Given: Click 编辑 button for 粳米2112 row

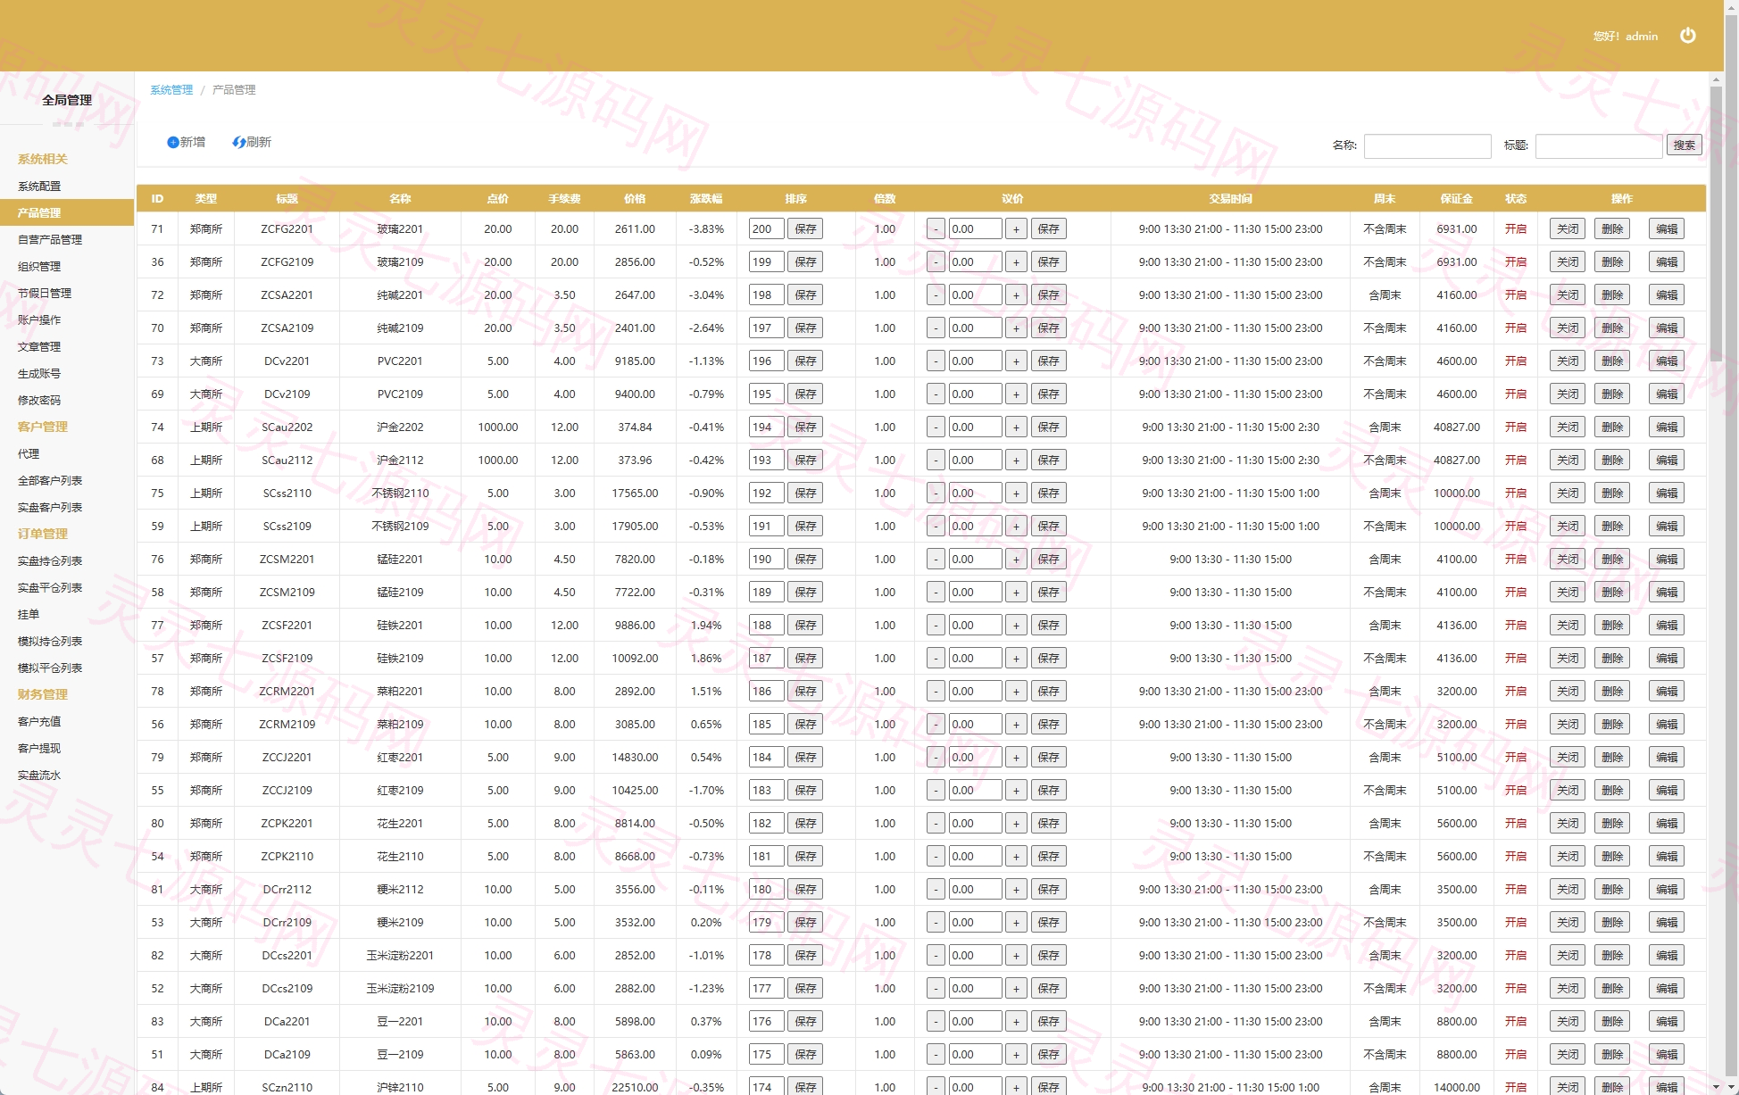Looking at the screenshot, I should point(1667,890).
